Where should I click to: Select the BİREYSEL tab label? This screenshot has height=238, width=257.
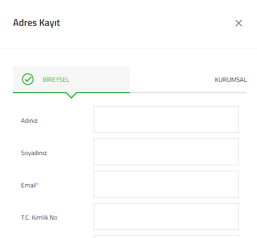click(x=56, y=80)
